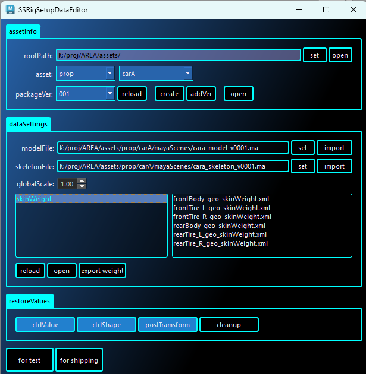
Task: Toggle the postTramsform restore option
Action: pyautogui.click(x=168, y=325)
